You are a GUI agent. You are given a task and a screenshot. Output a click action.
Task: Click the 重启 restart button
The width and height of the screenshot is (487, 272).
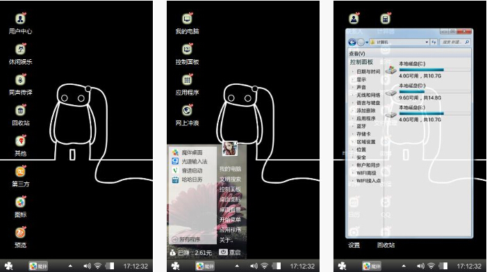[x=230, y=253]
